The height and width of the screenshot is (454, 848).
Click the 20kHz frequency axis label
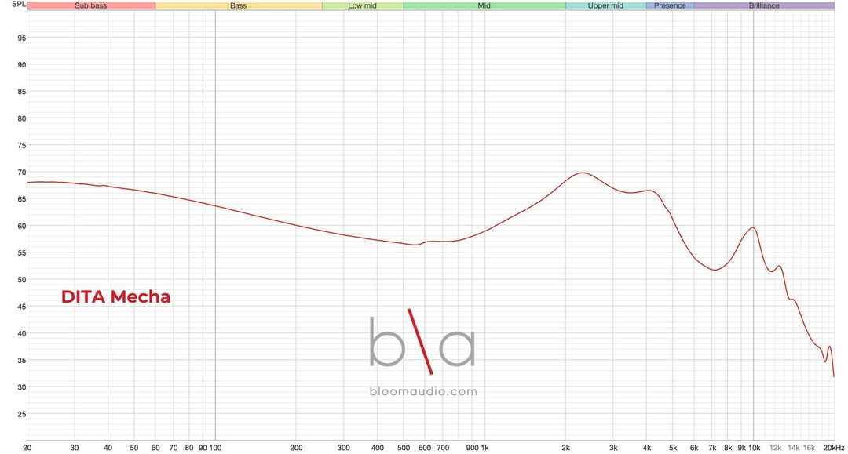tap(833, 448)
